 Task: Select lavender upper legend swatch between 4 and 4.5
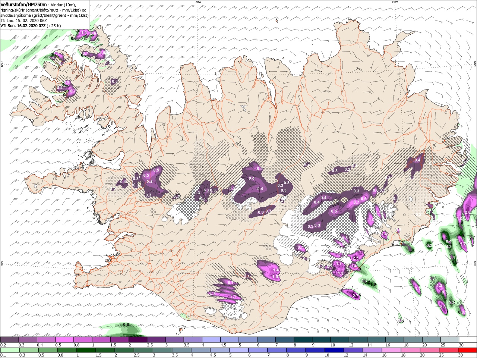pos(211,340)
